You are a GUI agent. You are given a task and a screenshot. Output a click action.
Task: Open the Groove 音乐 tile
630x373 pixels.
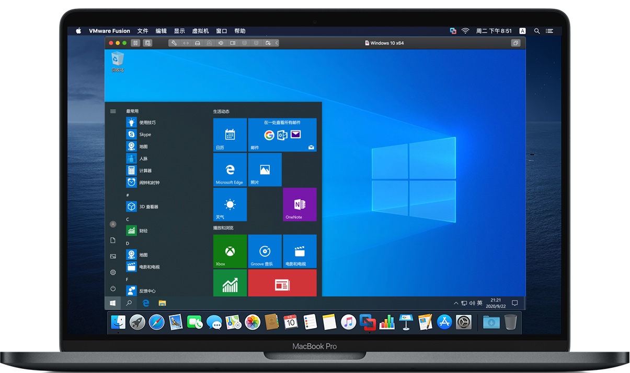tap(265, 251)
